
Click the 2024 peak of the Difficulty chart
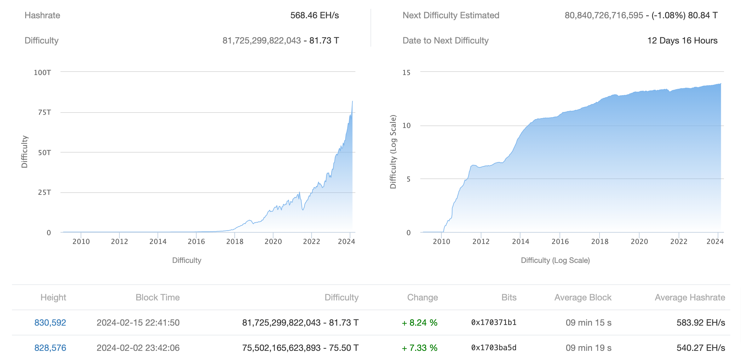(x=352, y=102)
